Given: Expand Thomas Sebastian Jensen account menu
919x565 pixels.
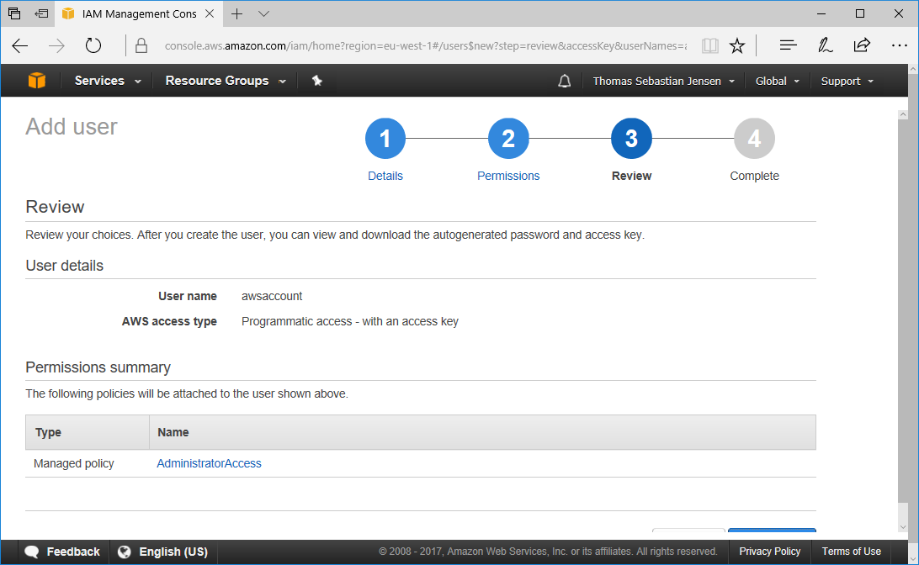Looking at the screenshot, I should coord(663,82).
